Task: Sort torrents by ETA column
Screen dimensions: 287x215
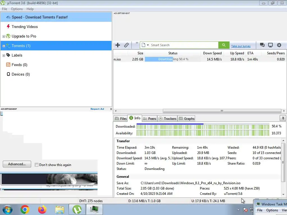Action: [x=253, y=53]
